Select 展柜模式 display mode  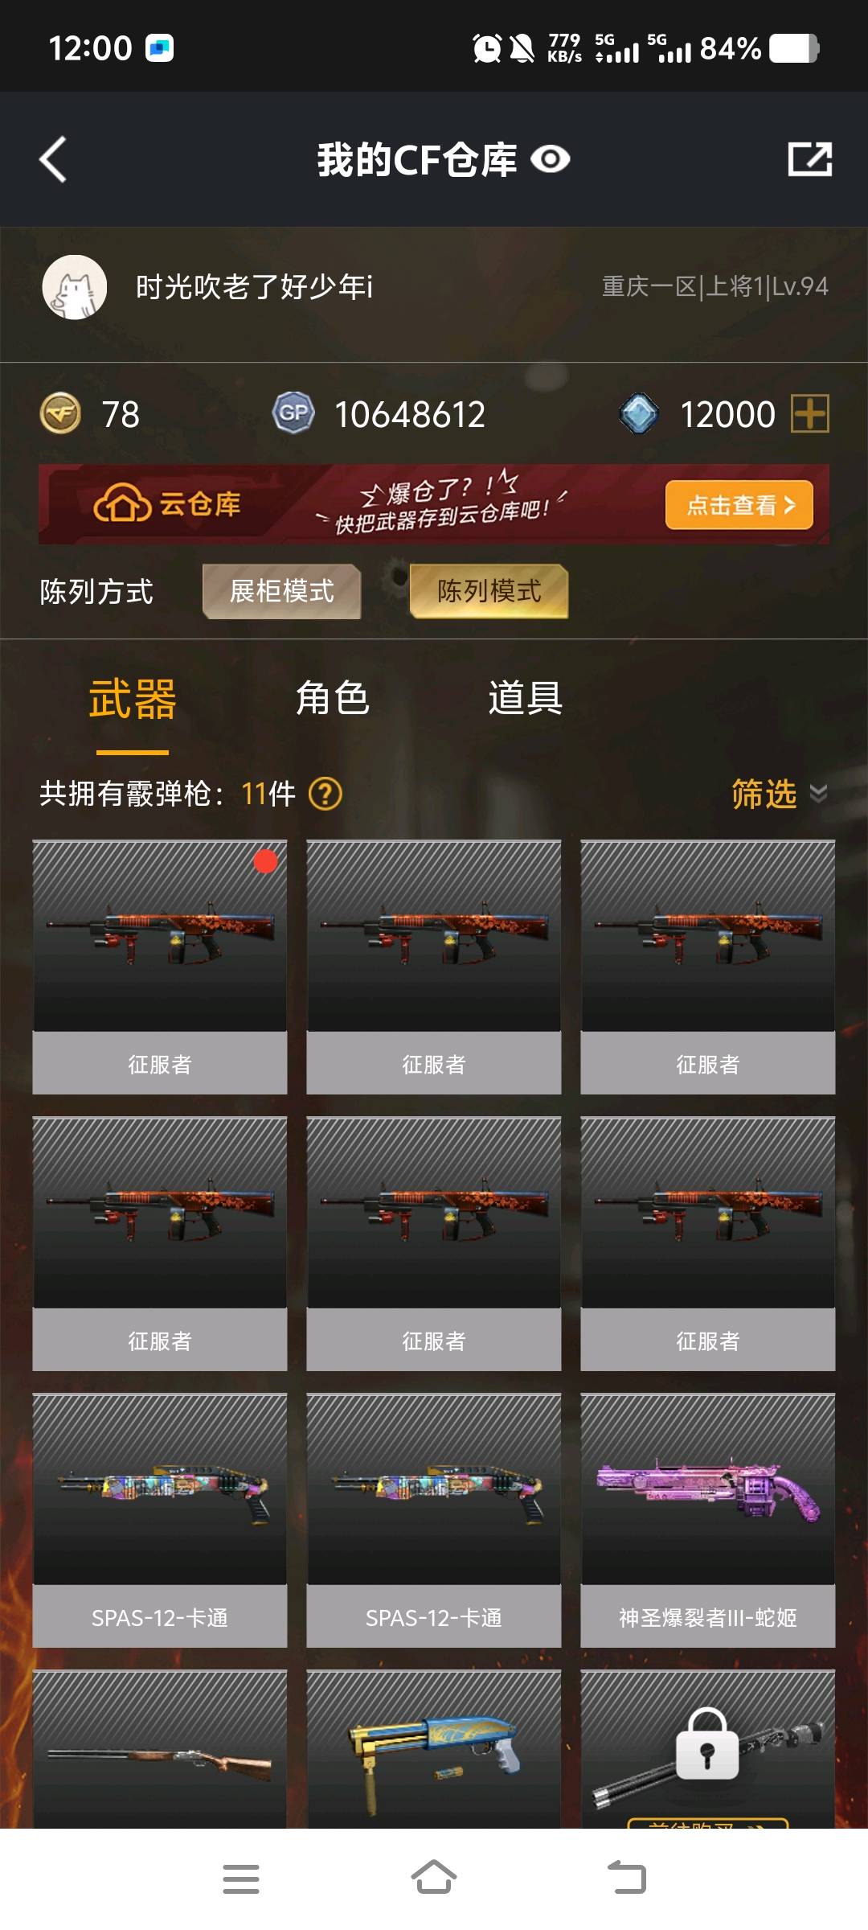pos(281,591)
